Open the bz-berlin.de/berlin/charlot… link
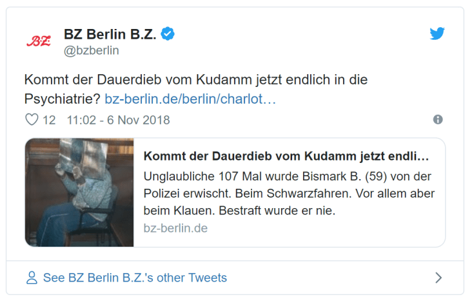 (x=190, y=99)
